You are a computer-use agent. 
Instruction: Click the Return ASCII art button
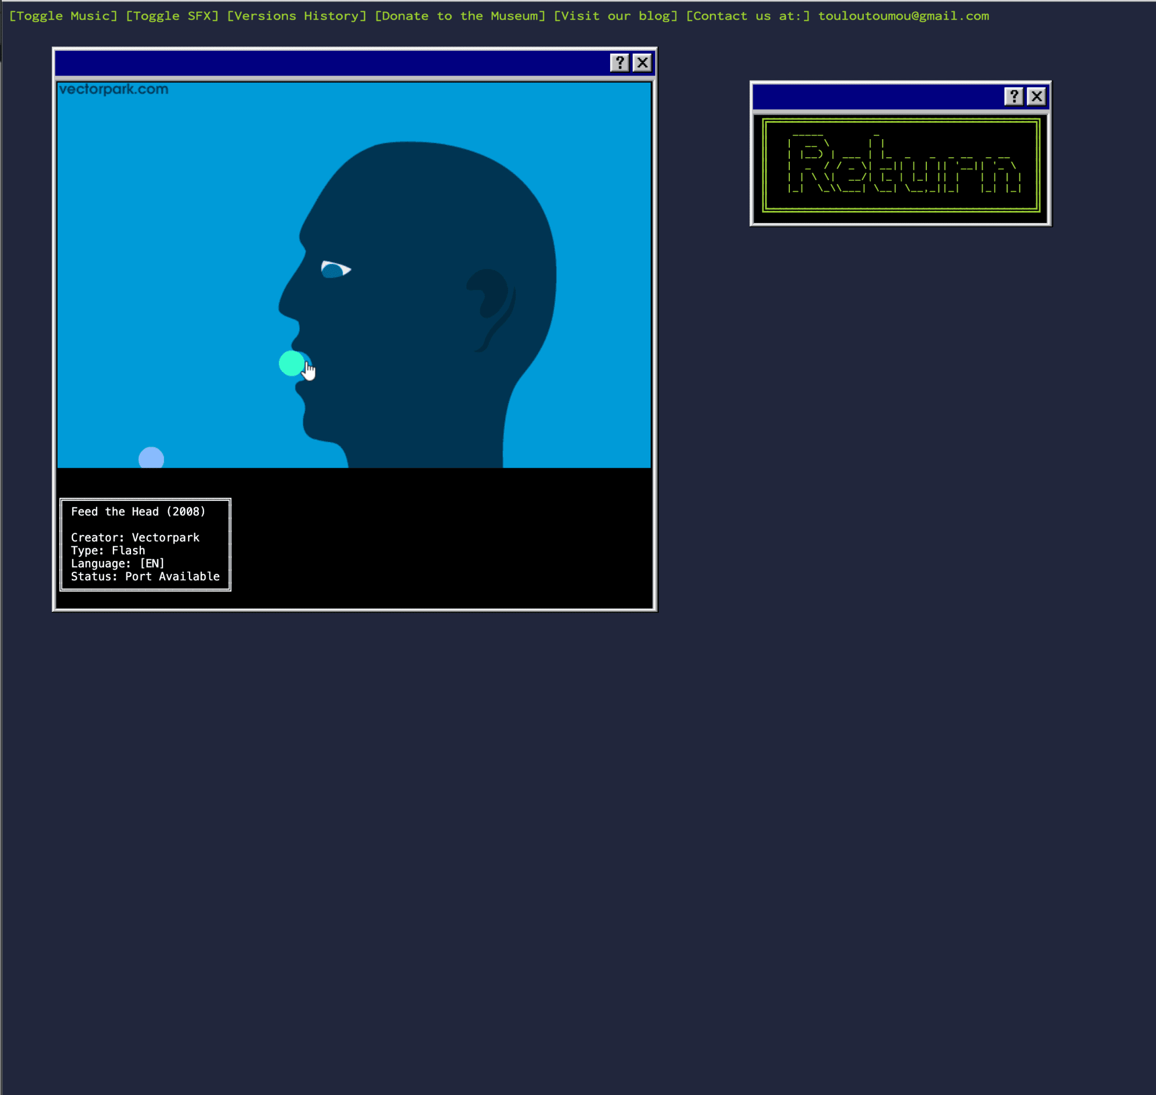click(x=900, y=166)
